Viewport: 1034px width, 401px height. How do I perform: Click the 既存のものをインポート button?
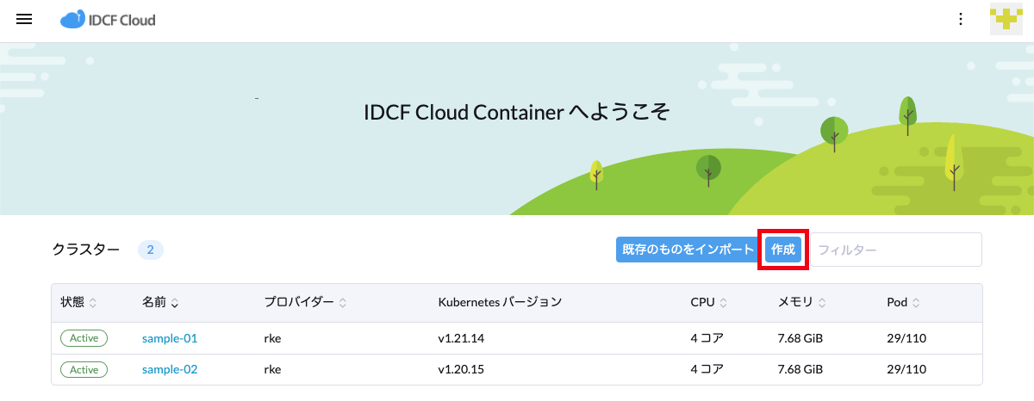click(688, 250)
